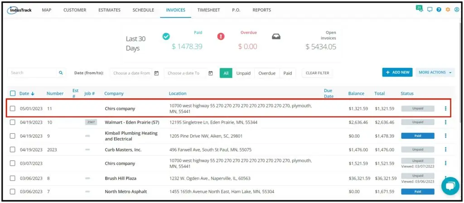464x203 pixels.
Task: Check the Kimball Plumbing invoice 9 checkbox
Action: click(12, 136)
